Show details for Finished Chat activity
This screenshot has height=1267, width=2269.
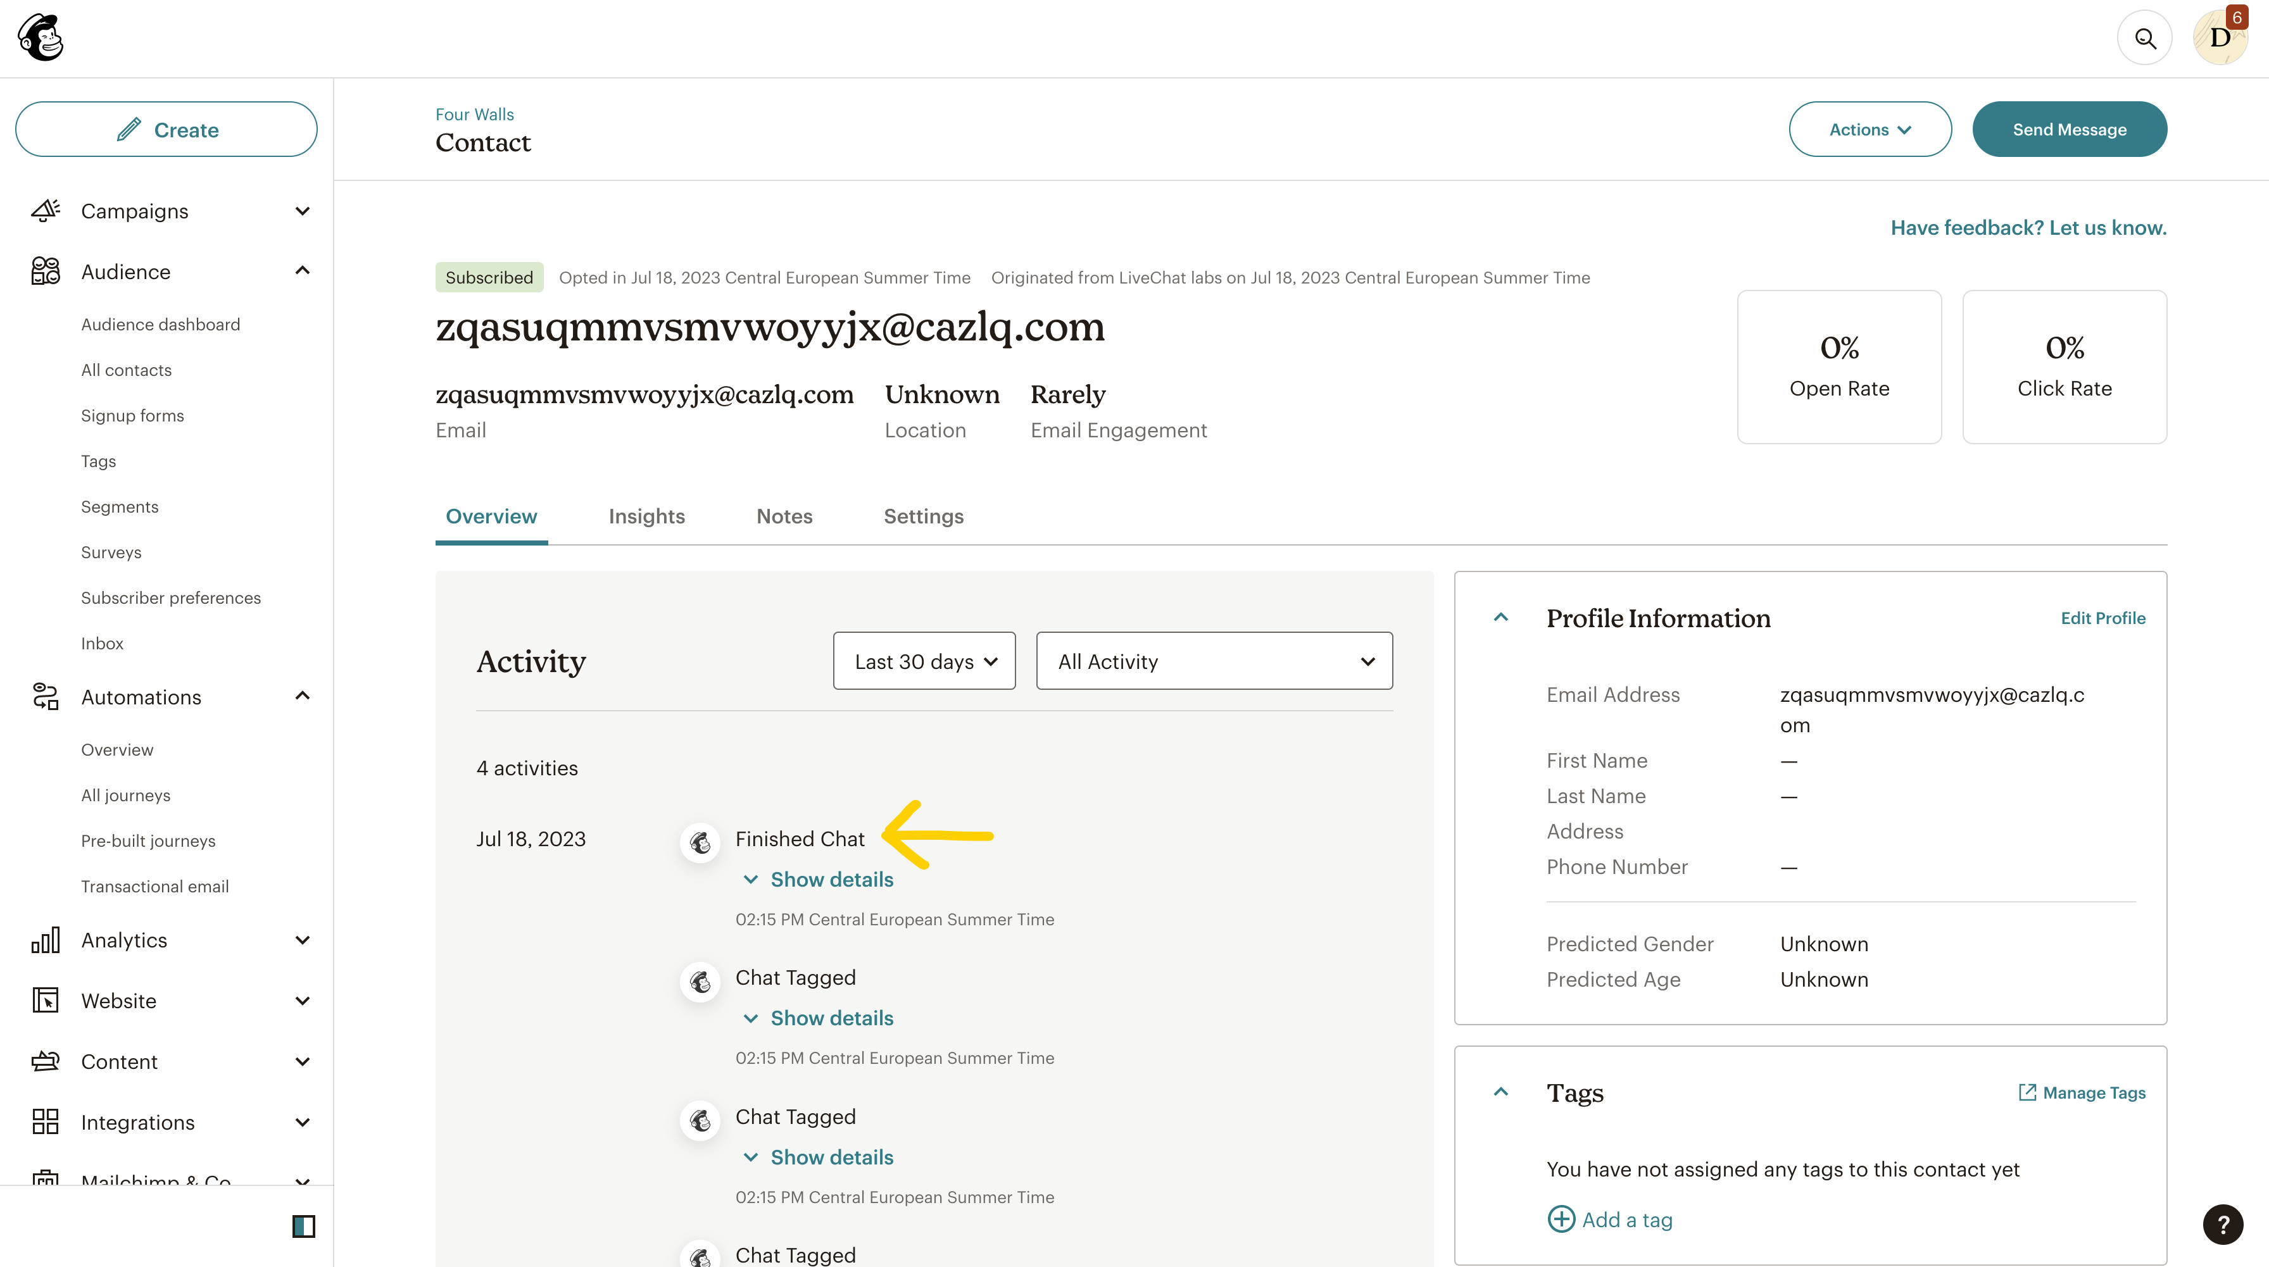pyautogui.click(x=819, y=878)
